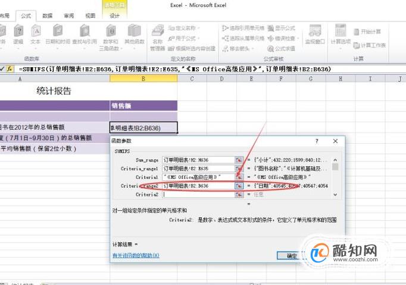Image resolution: width=406 pixels, height=285 pixels.
Task: Click the 统计报告 title cell
Action: [x=55, y=91]
